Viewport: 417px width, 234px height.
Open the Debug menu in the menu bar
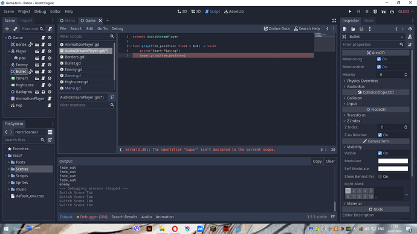point(40,11)
